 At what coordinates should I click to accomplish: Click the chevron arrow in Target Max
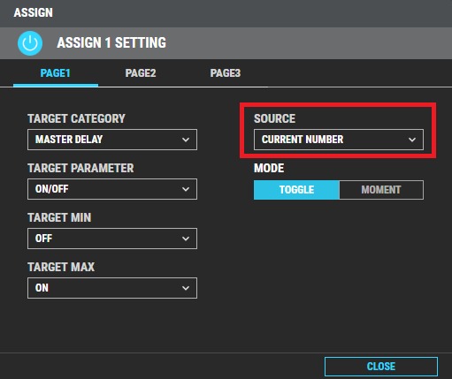186,288
